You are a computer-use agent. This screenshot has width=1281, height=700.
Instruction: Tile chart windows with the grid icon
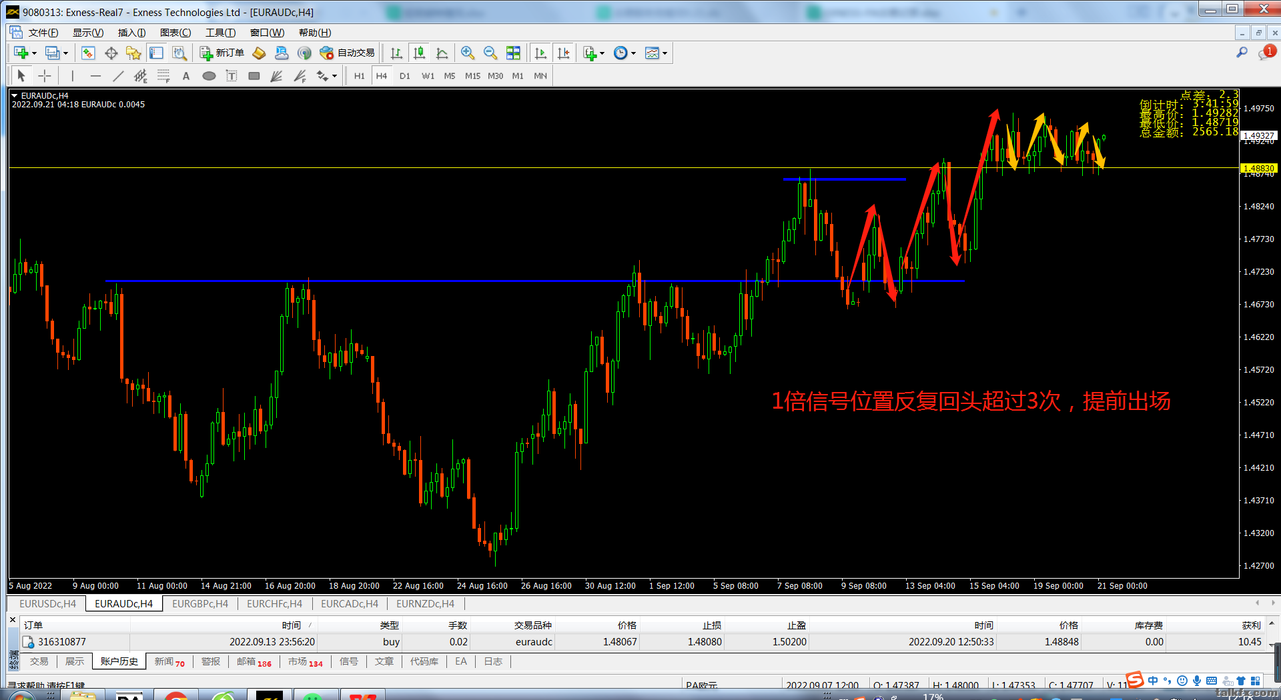pyautogui.click(x=513, y=53)
